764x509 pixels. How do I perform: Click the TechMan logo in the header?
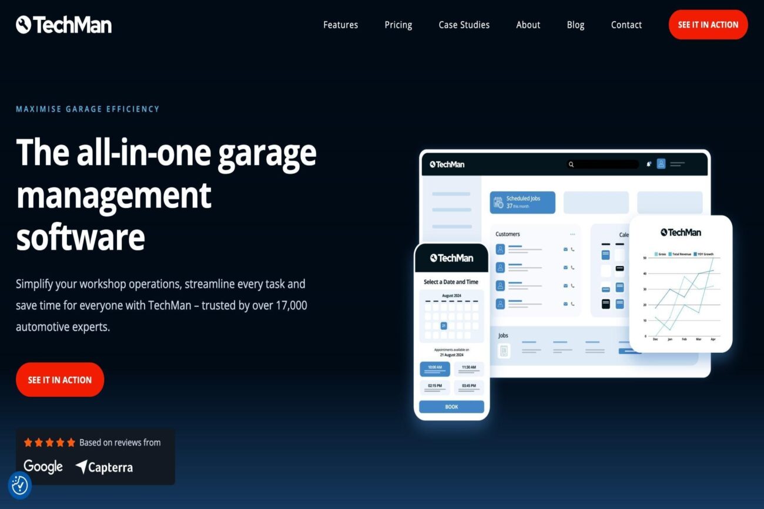click(x=63, y=25)
